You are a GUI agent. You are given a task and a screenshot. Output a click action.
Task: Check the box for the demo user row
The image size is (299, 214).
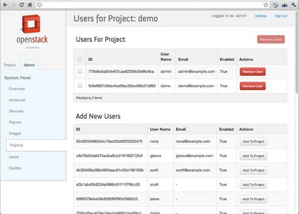80,86
